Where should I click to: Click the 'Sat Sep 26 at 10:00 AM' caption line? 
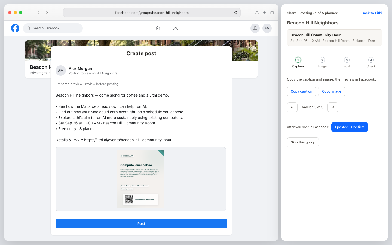(x=105, y=123)
